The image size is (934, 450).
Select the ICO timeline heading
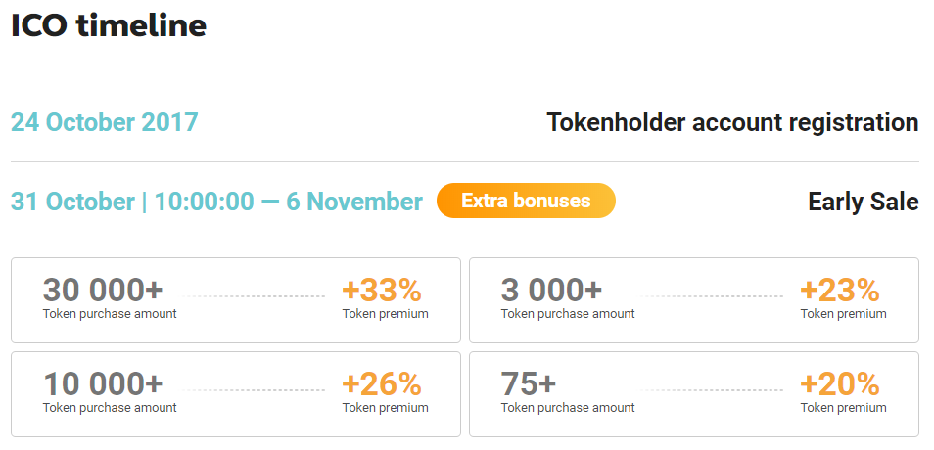pyautogui.click(x=109, y=26)
